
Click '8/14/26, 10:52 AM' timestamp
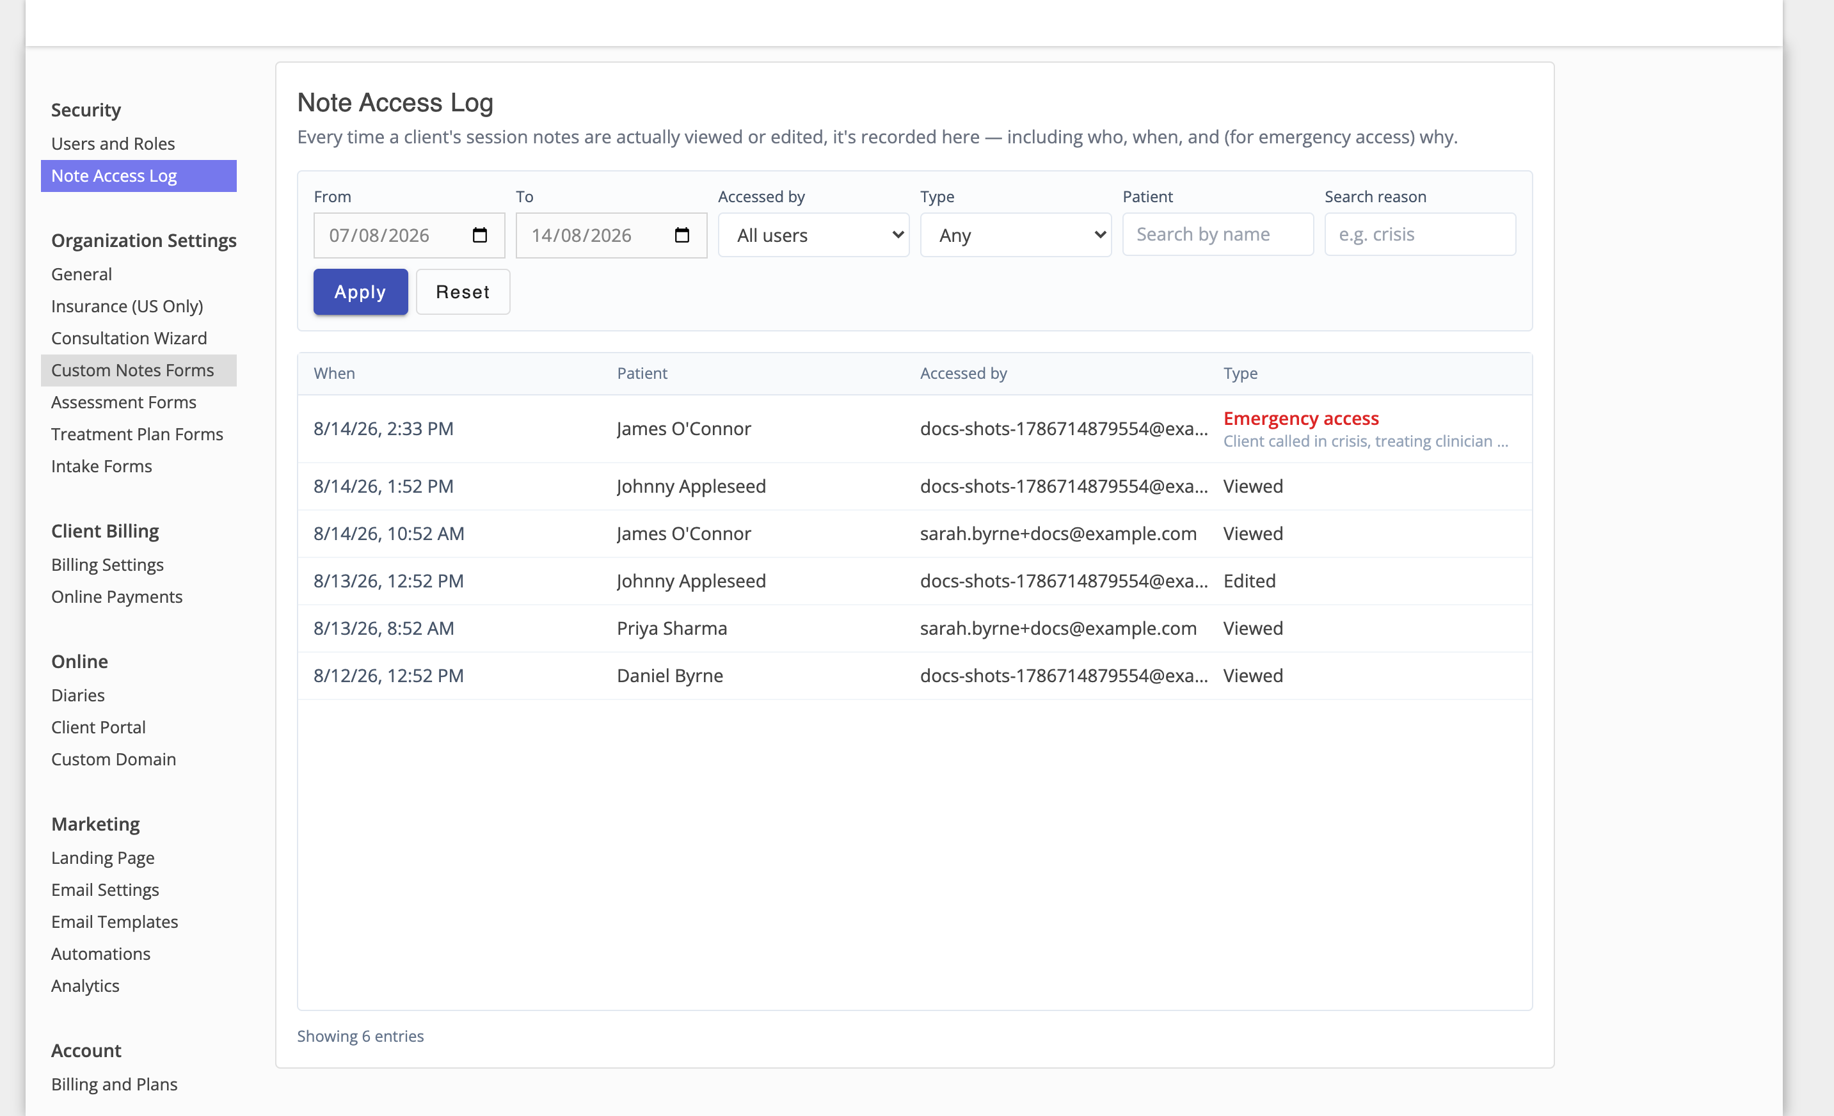click(388, 534)
